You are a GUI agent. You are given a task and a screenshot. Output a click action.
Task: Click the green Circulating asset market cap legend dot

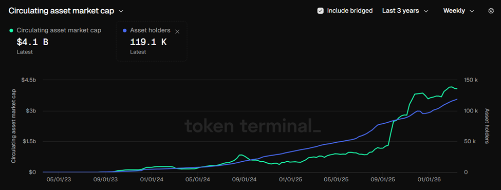tap(11, 30)
